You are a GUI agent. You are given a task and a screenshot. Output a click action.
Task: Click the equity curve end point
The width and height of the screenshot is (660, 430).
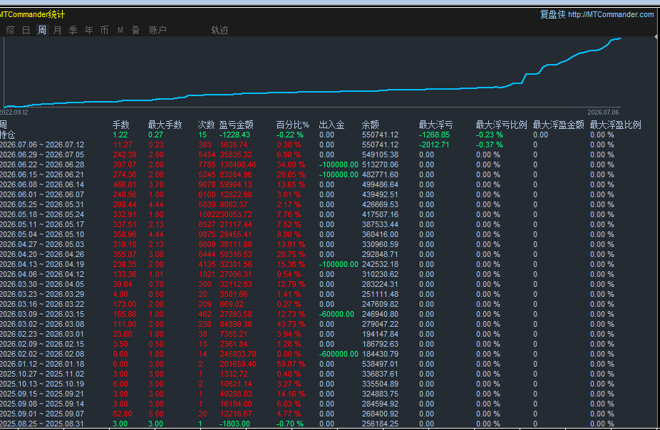coord(619,38)
